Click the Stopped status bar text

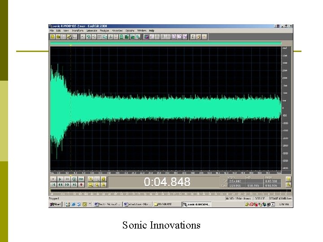tap(54, 199)
